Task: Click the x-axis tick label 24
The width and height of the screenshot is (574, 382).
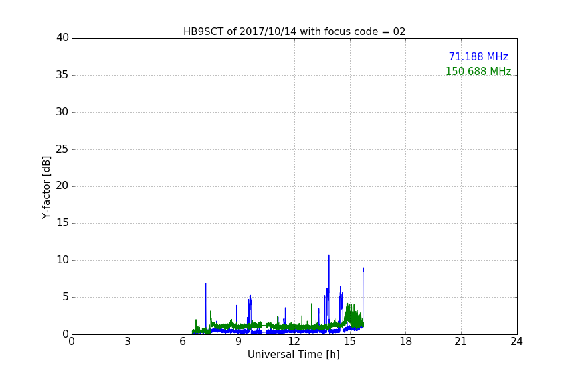Action: (516, 342)
